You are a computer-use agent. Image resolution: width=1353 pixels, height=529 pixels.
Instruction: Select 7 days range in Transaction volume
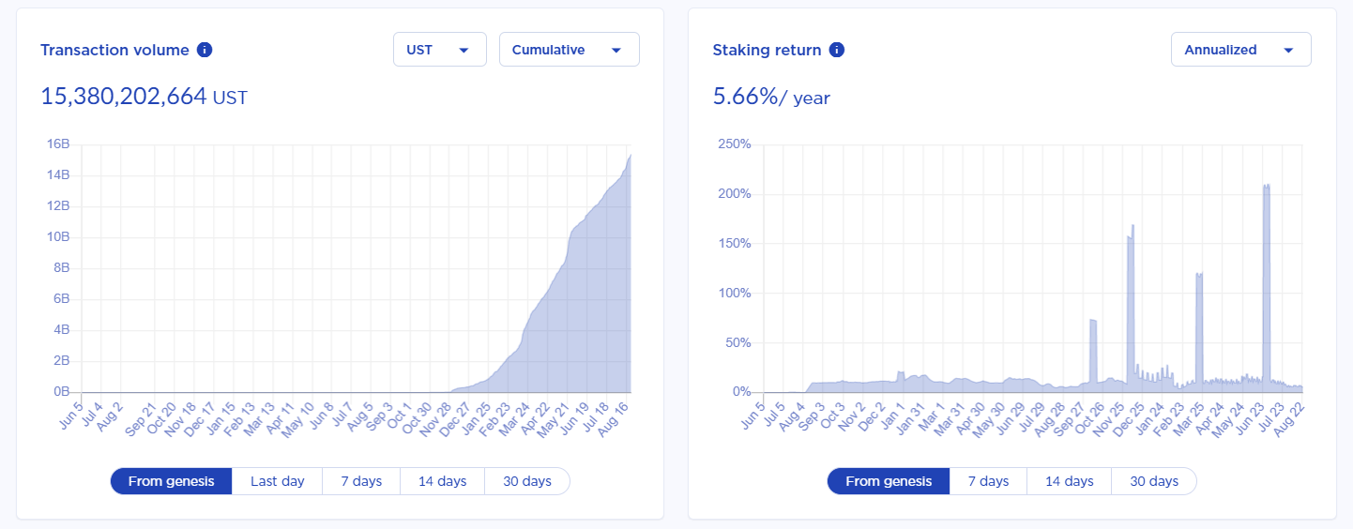(361, 481)
